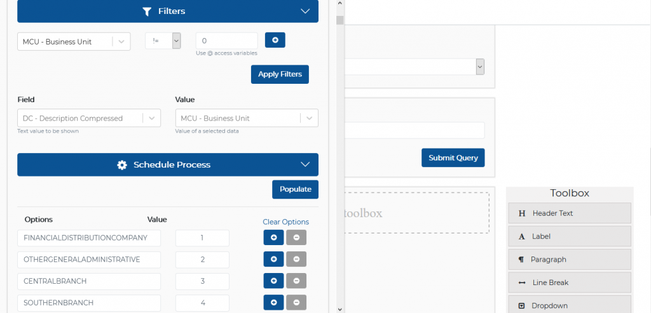651x313 pixels.
Task: Add option after OTHERGENERALADMINISTRATIVE row
Action: [273, 260]
